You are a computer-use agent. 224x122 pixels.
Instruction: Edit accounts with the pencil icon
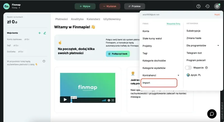(x=45, y=33)
